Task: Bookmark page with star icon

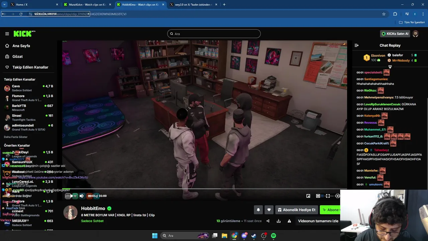Action: click(384, 14)
